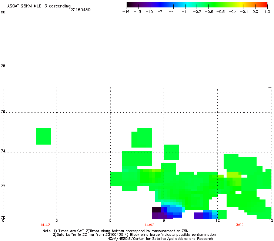Click the '-0.7' label on the color scale
Screen dimensions: 274x241
tap(197, 12)
